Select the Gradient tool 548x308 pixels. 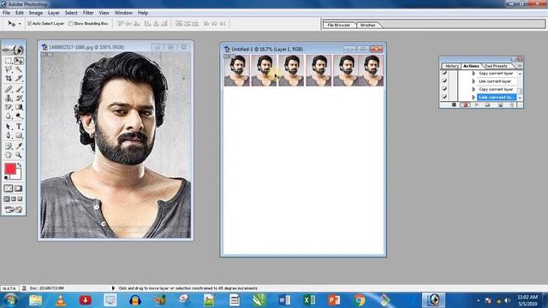[x=19, y=107]
